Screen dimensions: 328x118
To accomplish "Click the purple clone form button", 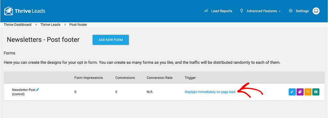I will 300,92.
